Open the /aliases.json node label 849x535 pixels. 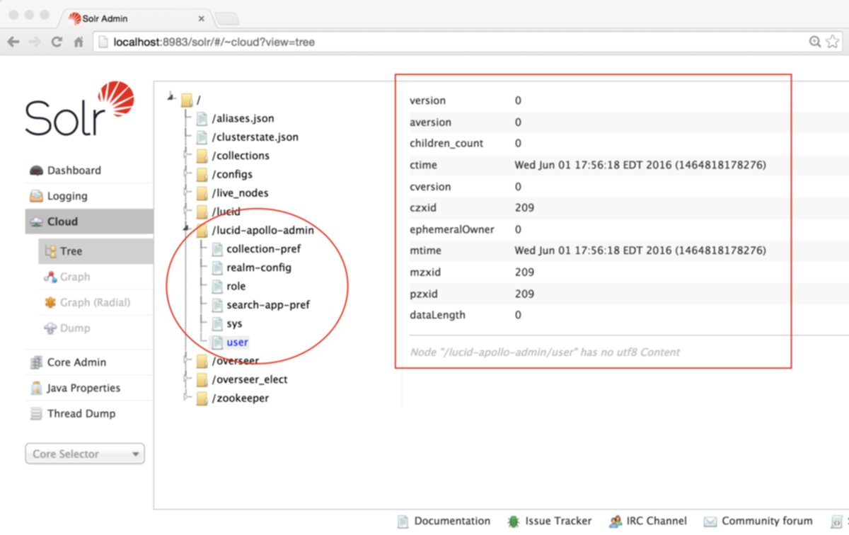coord(243,118)
